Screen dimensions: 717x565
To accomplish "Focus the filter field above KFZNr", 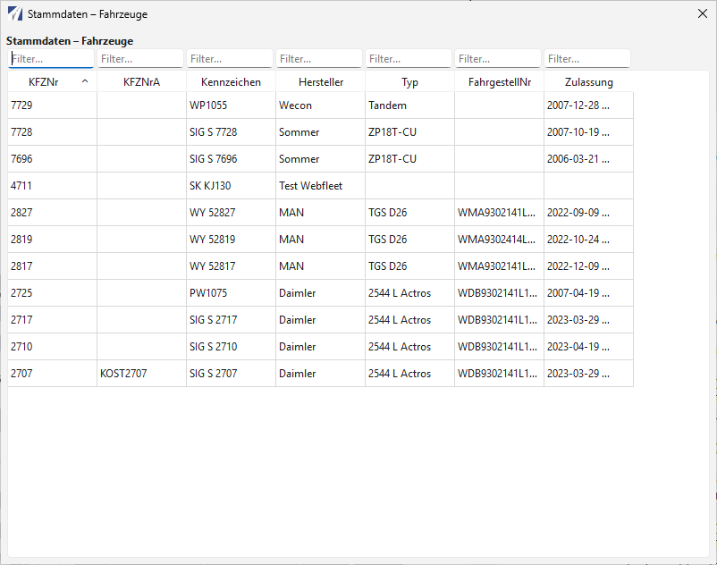I will 51,59.
